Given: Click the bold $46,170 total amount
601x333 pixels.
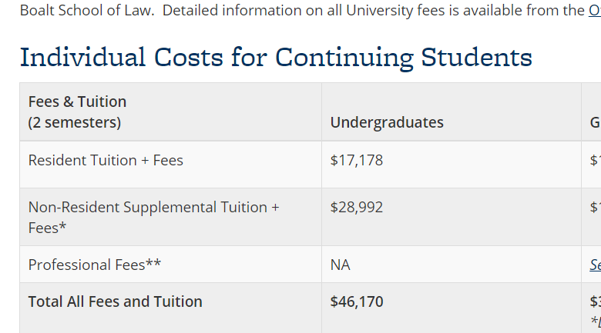Looking at the screenshot, I should [x=356, y=301].
